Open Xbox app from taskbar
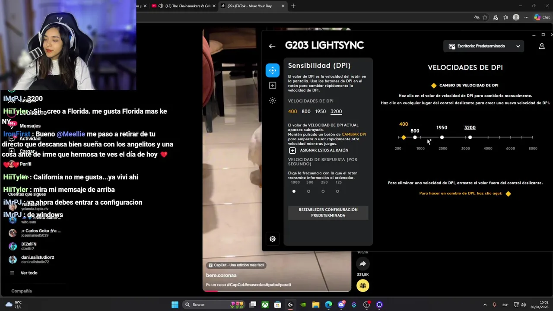This screenshot has height=311, width=553. pyautogui.click(x=265, y=305)
